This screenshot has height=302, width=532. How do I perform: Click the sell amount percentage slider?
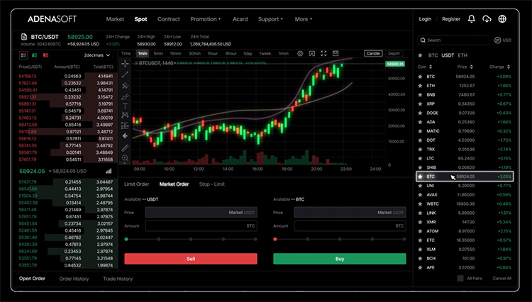coord(190,240)
